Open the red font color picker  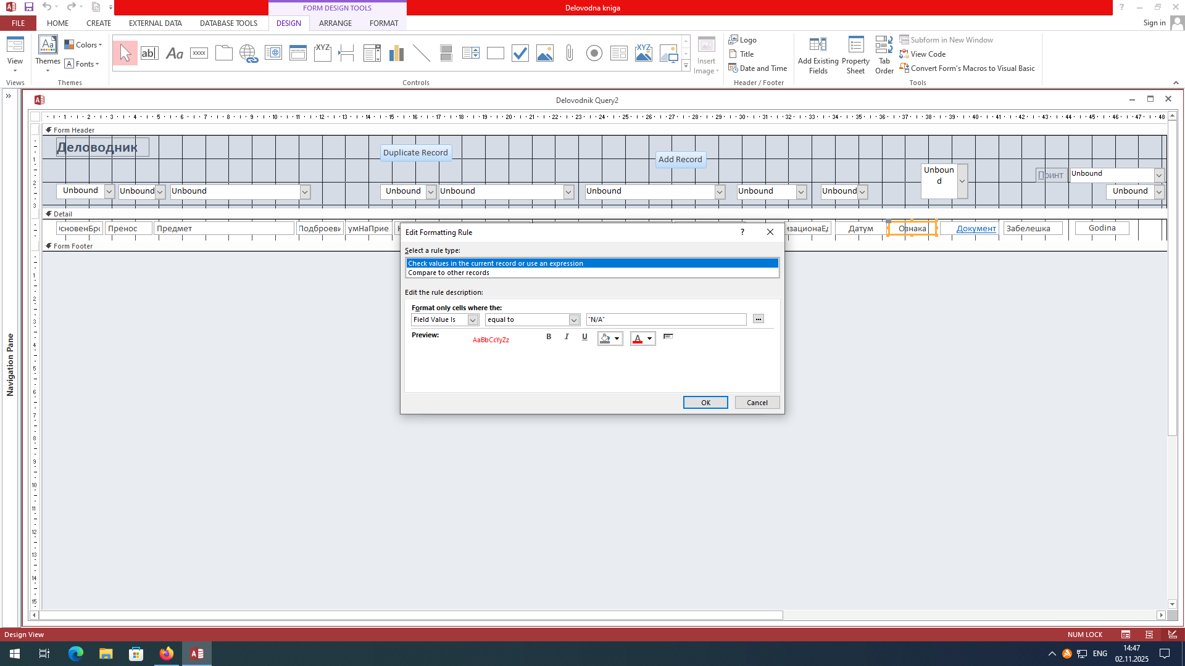pos(649,339)
